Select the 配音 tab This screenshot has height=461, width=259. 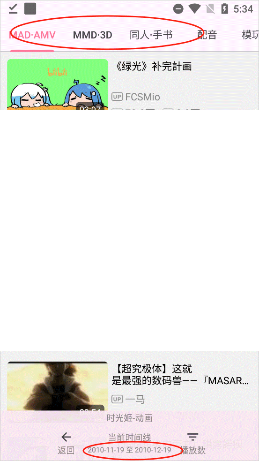click(207, 35)
